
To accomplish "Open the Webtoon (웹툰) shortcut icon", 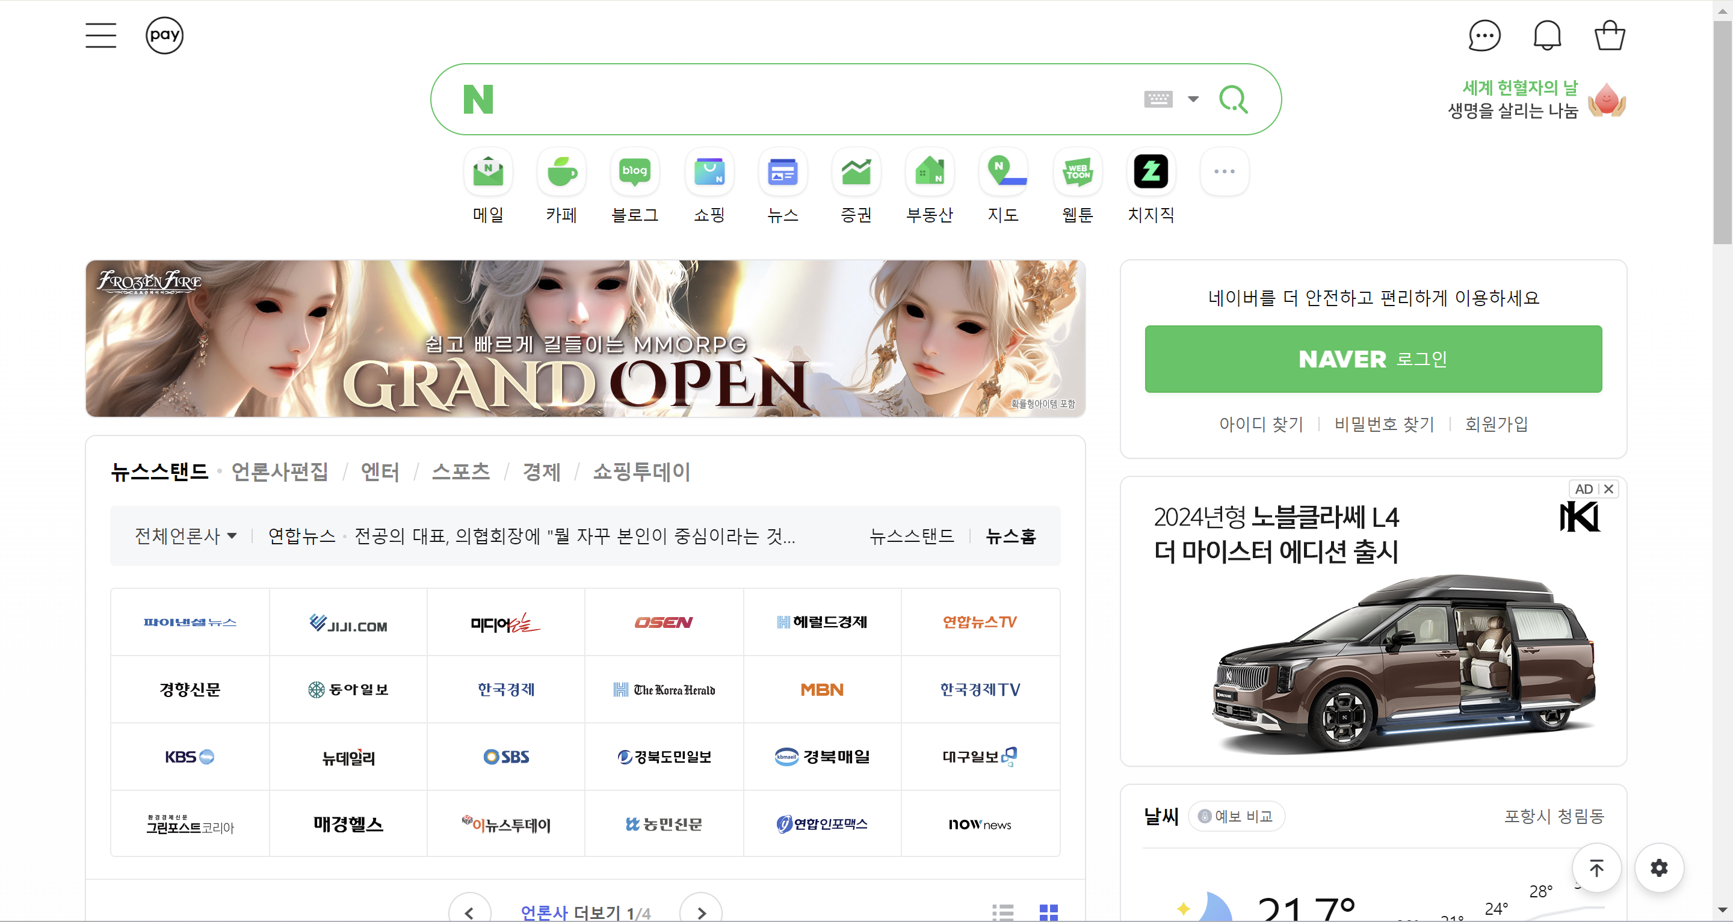I will coord(1077,172).
